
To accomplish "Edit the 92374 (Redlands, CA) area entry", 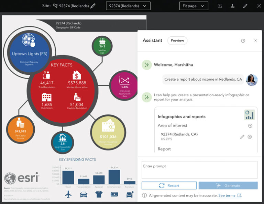I will [242, 137].
